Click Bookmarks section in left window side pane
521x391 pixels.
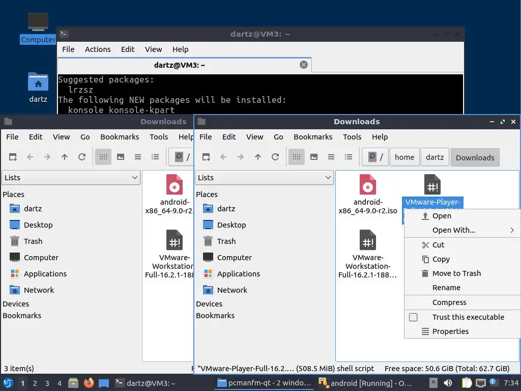(x=22, y=316)
